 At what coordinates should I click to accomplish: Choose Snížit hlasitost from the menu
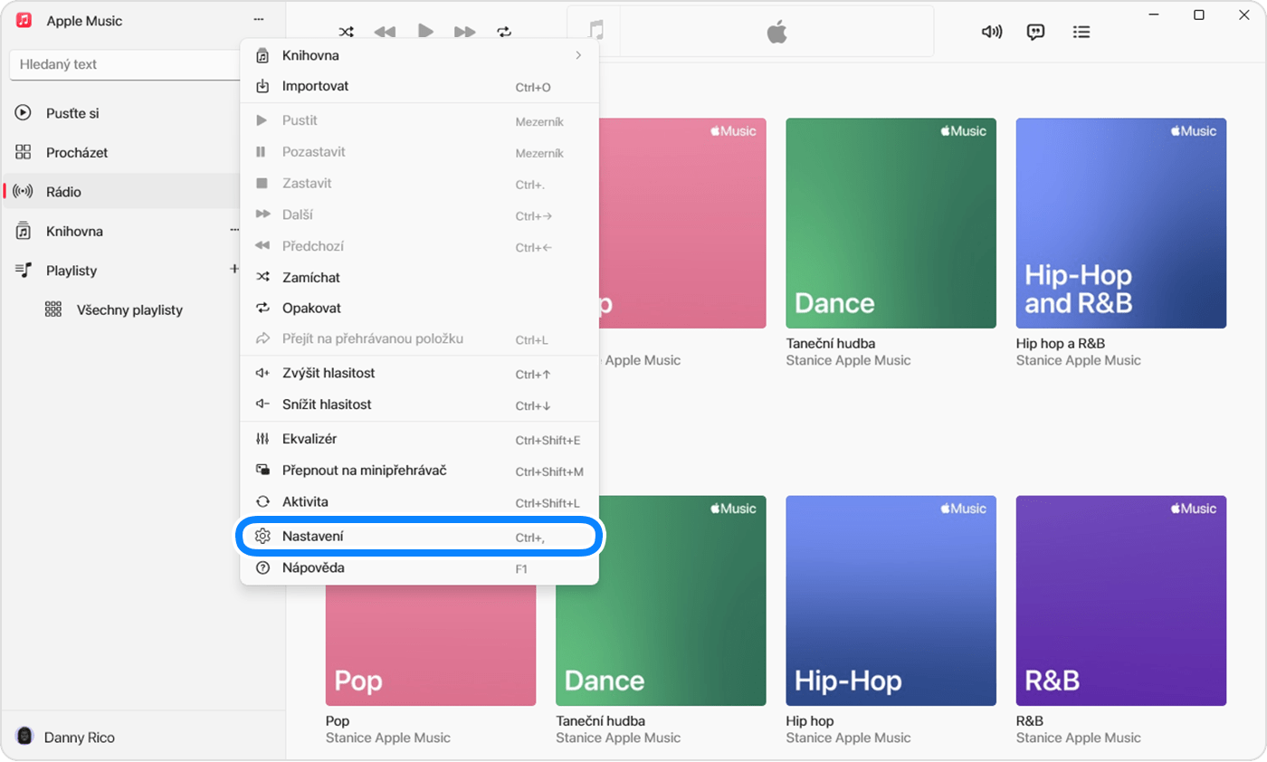coord(419,405)
